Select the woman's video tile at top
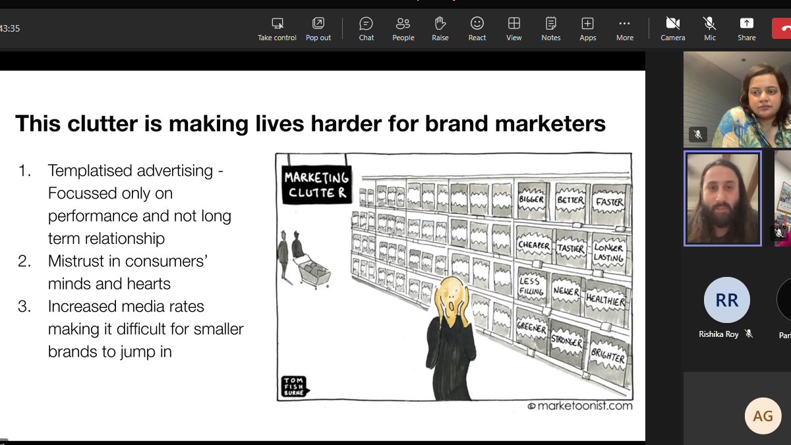The image size is (791, 445). tap(737, 99)
